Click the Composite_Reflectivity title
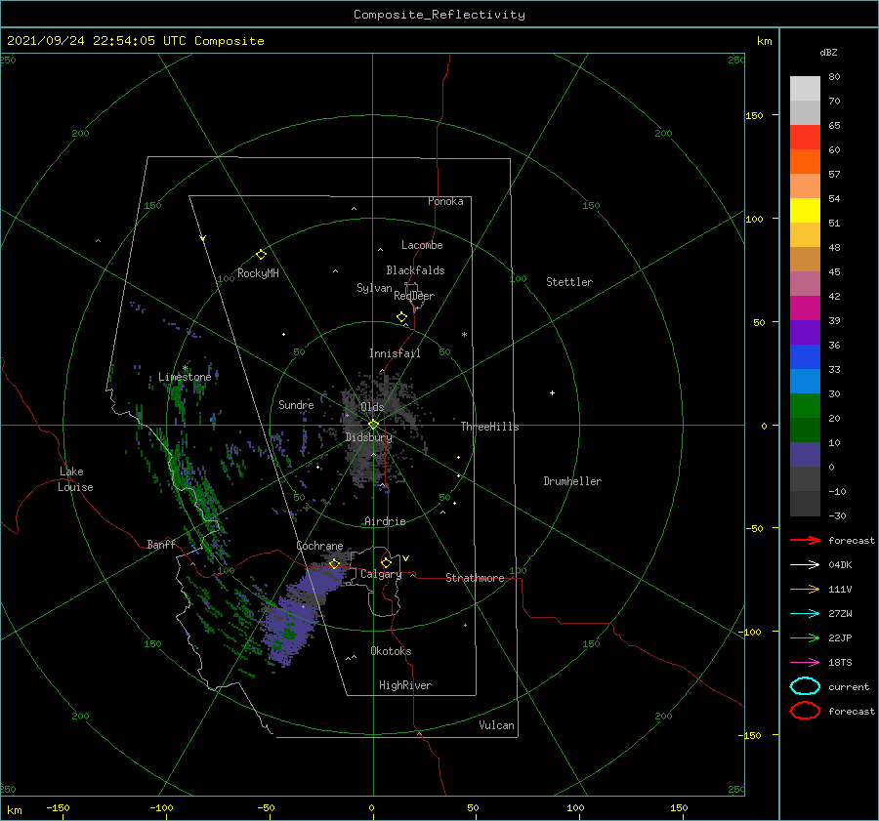 (x=439, y=15)
